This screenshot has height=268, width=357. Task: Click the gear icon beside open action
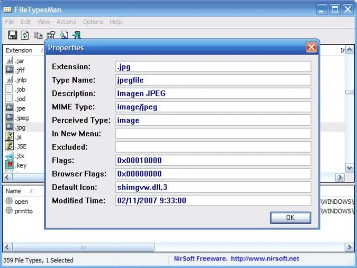click(9, 201)
